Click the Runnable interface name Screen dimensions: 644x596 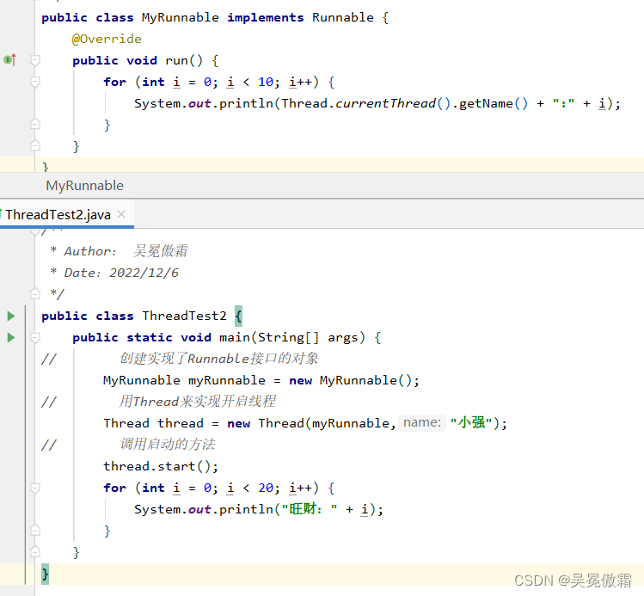pos(343,18)
